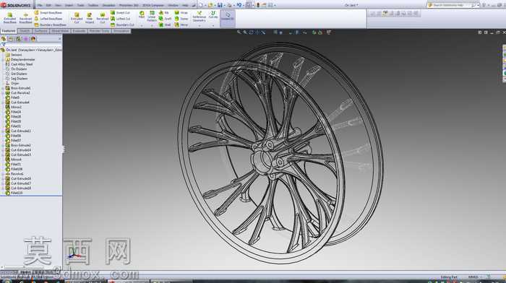Select the Lofted Boss/Base tool

(48, 19)
